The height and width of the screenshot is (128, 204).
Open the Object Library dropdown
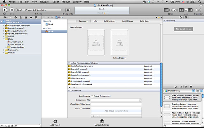179,91
